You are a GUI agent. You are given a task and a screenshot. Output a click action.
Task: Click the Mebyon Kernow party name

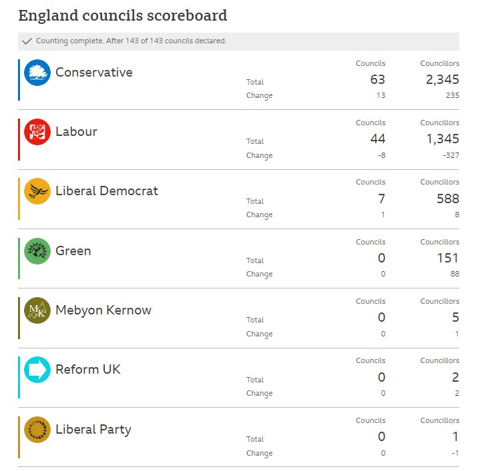click(103, 310)
